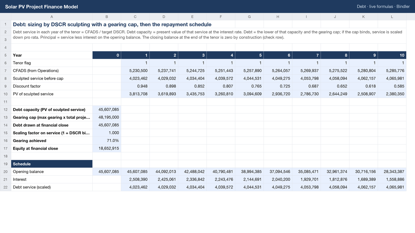
Task: Click the 'Tenor flag' label
Action: click(x=22, y=63)
